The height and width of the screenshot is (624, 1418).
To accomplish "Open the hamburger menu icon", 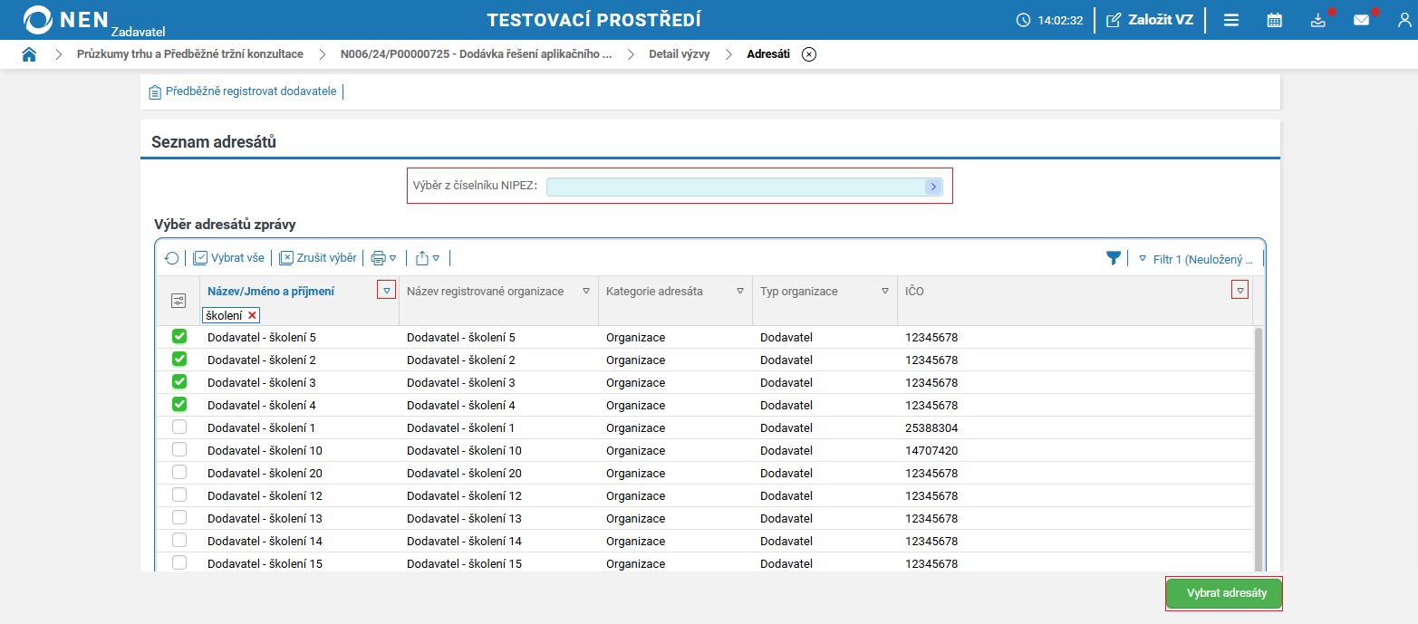I will pyautogui.click(x=1231, y=20).
